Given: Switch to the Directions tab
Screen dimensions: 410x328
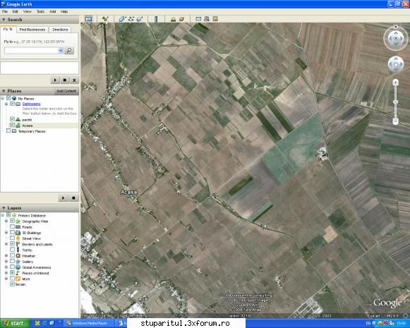Looking at the screenshot, I should click(x=60, y=30).
